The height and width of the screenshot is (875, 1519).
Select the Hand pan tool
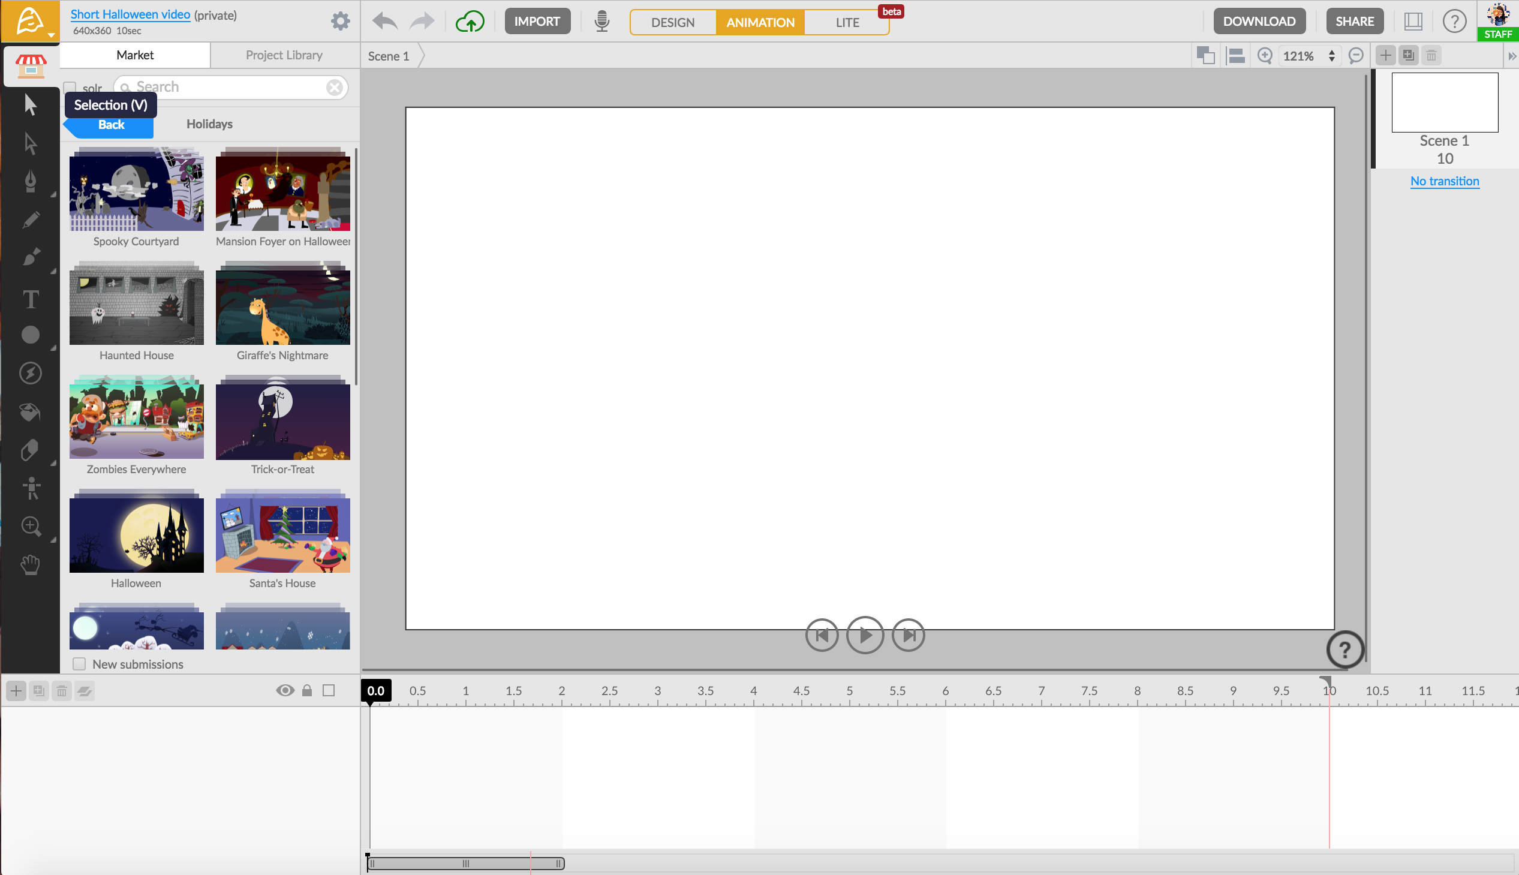point(30,565)
